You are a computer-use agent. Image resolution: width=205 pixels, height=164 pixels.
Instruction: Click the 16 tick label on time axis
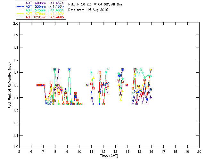(x=152, y=152)
